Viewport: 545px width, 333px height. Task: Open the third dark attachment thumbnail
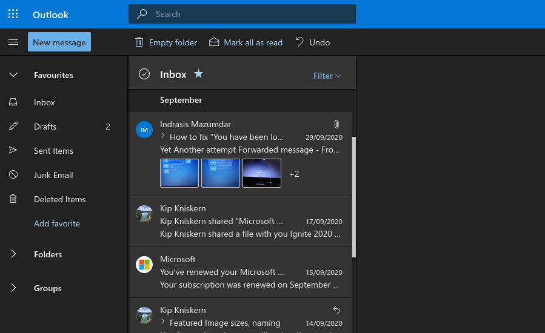click(x=262, y=173)
